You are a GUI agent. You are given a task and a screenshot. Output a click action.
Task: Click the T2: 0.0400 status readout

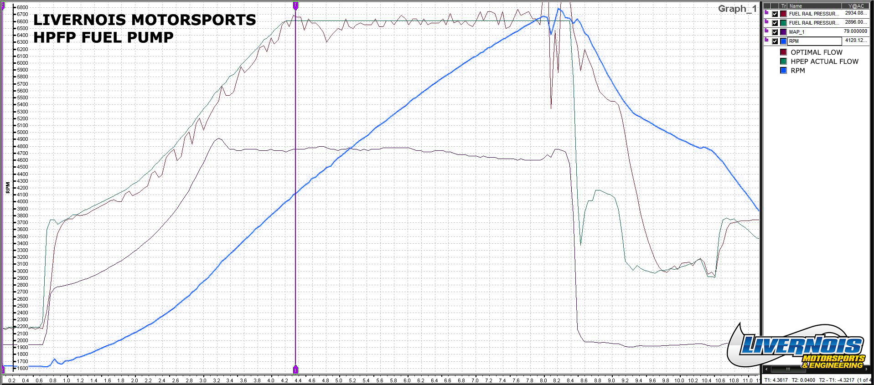click(x=803, y=380)
